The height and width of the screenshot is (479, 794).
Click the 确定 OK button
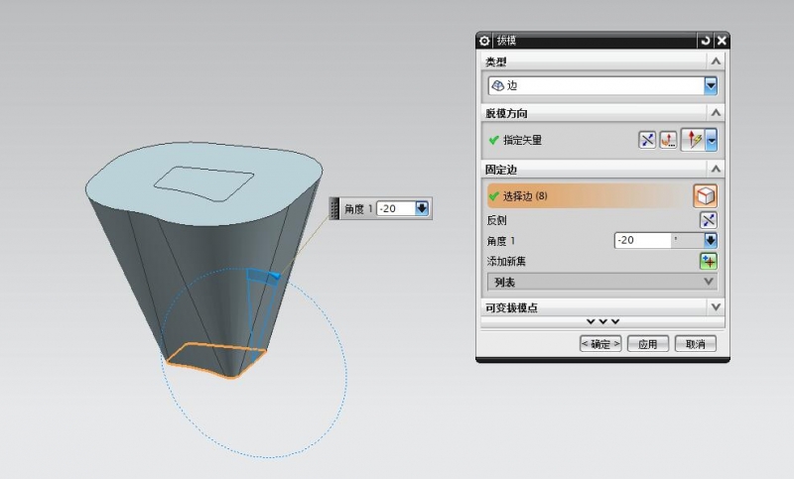tap(600, 344)
